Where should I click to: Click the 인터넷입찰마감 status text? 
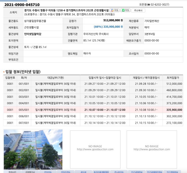coord(32,34)
